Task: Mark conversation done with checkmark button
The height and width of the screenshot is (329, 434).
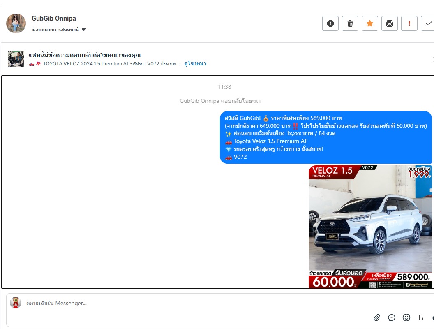Action: (428, 23)
